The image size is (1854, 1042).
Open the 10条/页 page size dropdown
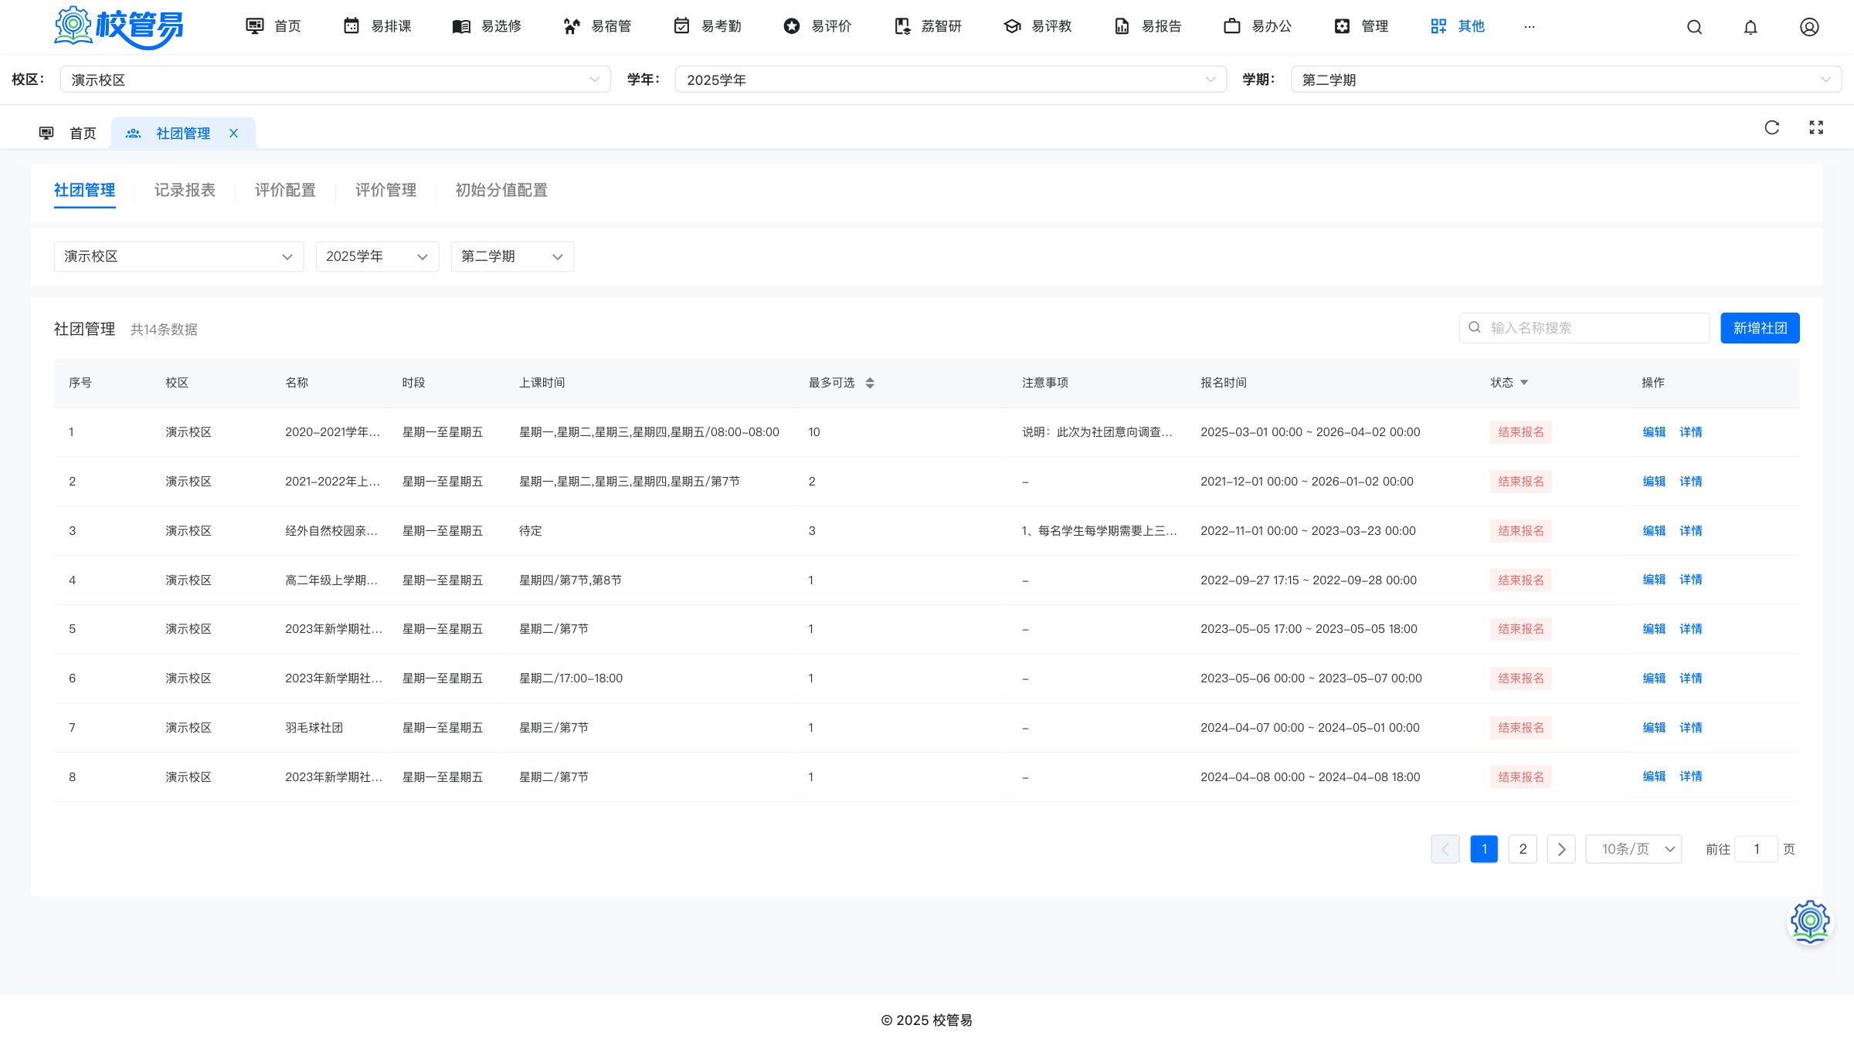pos(1634,849)
